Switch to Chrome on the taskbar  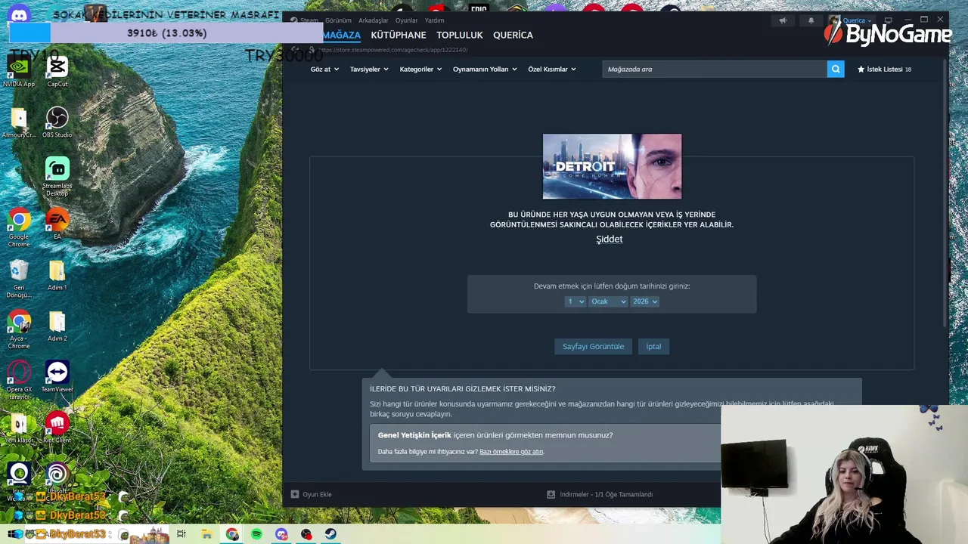pos(232,534)
